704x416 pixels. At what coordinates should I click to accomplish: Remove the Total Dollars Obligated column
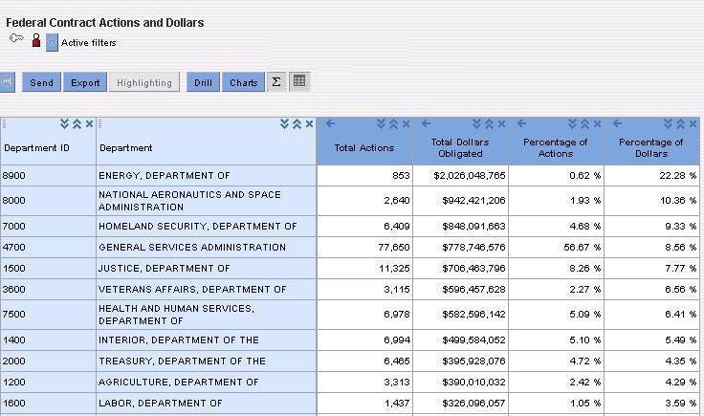pos(501,124)
